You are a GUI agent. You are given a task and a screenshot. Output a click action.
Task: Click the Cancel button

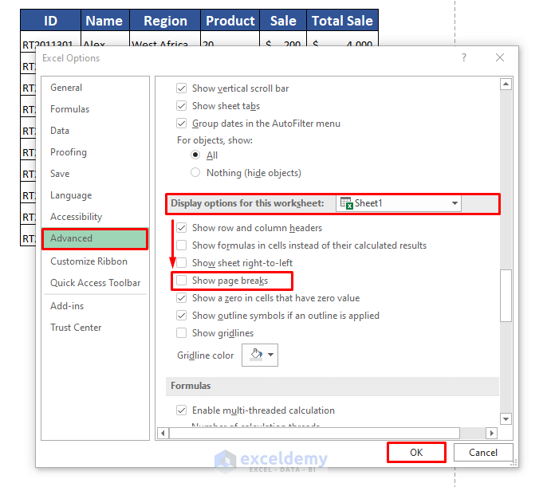(x=483, y=453)
